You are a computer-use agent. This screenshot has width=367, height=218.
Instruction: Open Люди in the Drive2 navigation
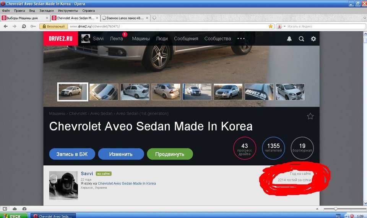click(x=162, y=39)
